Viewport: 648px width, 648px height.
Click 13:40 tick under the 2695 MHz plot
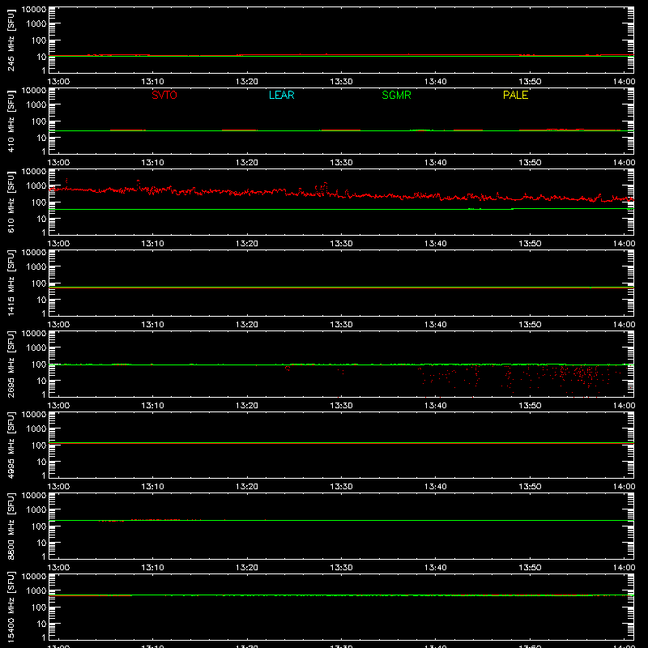click(x=436, y=406)
